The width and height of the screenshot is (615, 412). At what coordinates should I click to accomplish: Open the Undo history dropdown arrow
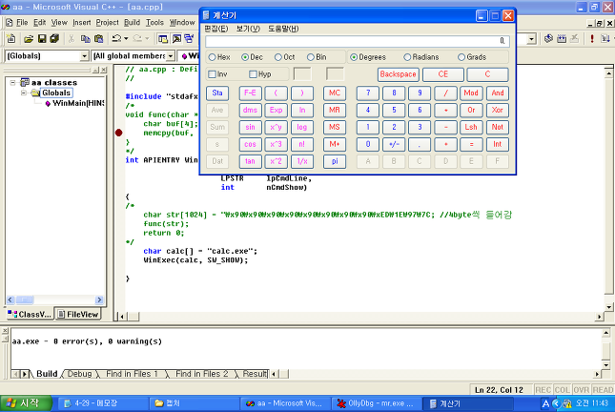[x=126, y=38]
